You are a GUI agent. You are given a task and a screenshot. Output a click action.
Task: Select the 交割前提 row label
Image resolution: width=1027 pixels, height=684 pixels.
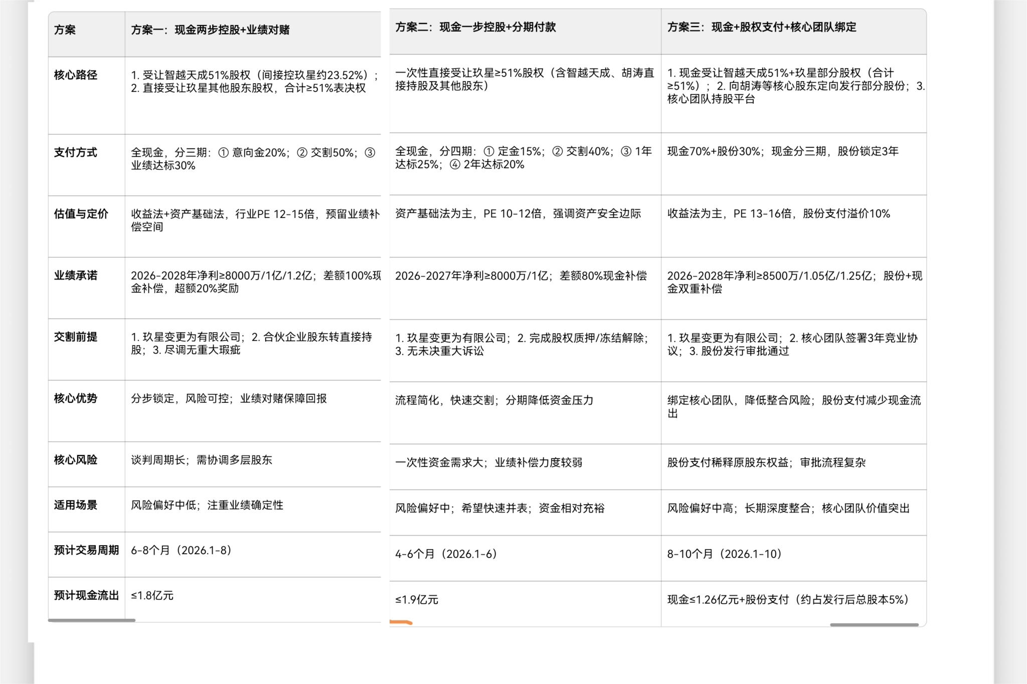click(76, 337)
